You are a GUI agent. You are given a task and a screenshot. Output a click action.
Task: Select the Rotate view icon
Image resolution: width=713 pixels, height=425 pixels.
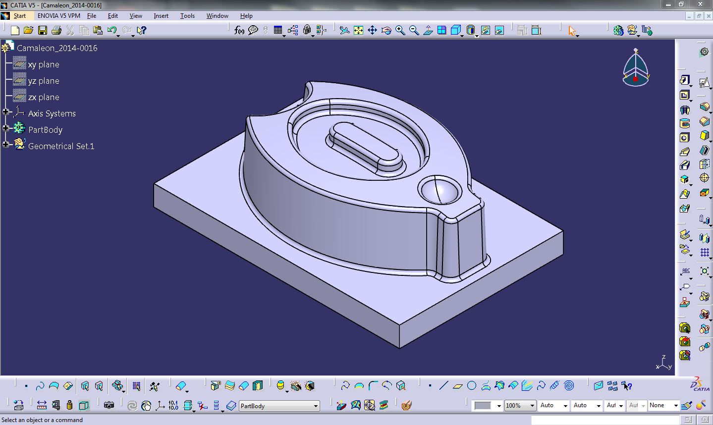point(386,30)
